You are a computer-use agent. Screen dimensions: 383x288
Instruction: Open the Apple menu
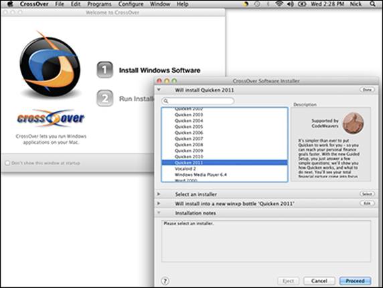10,3
